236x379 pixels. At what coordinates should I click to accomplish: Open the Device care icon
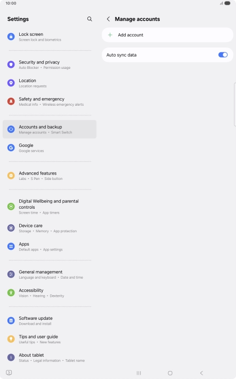tap(11, 228)
